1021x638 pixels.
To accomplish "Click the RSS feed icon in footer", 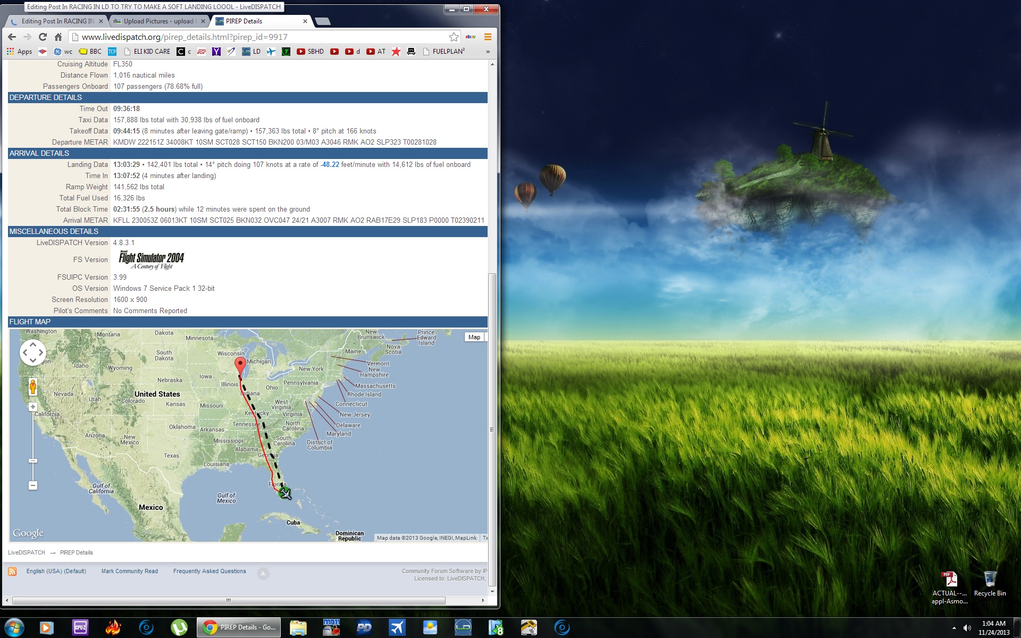I will [x=12, y=572].
